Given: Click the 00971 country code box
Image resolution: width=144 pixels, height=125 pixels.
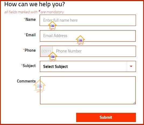Looking at the screenshot, I should [x=47, y=51].
